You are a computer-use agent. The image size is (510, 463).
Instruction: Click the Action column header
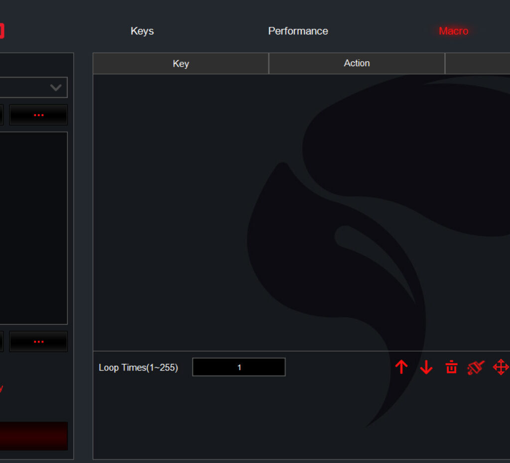[357, 63]
